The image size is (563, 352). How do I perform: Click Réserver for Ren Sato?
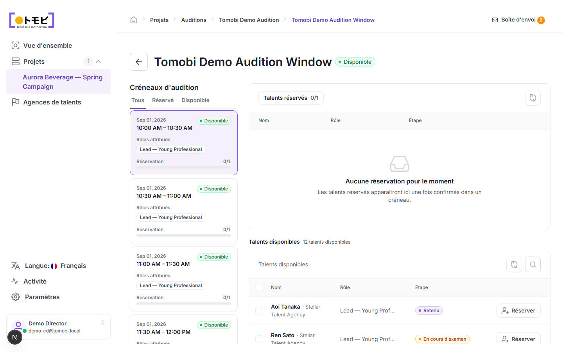pyautogui.click(x=518, y=338)
